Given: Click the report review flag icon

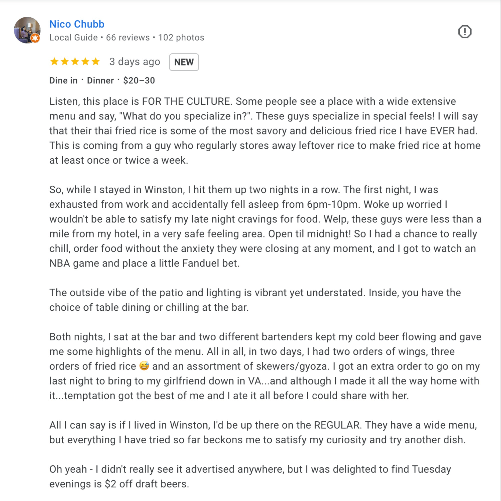Looking at the screenshot, I should pos(465,32).
